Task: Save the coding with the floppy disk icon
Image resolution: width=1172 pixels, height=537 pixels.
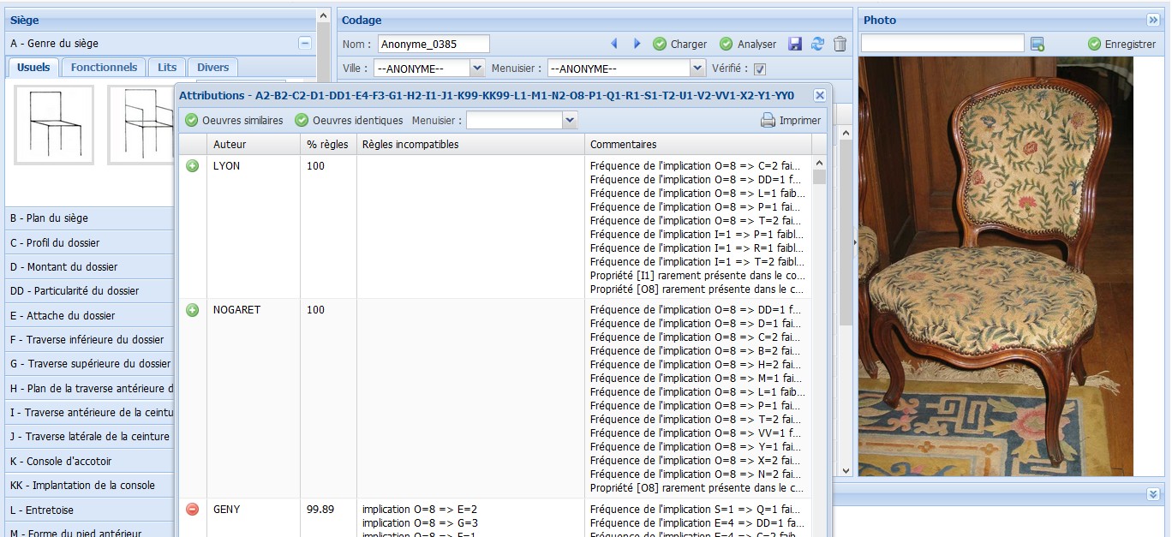Action: coord(795,44)
